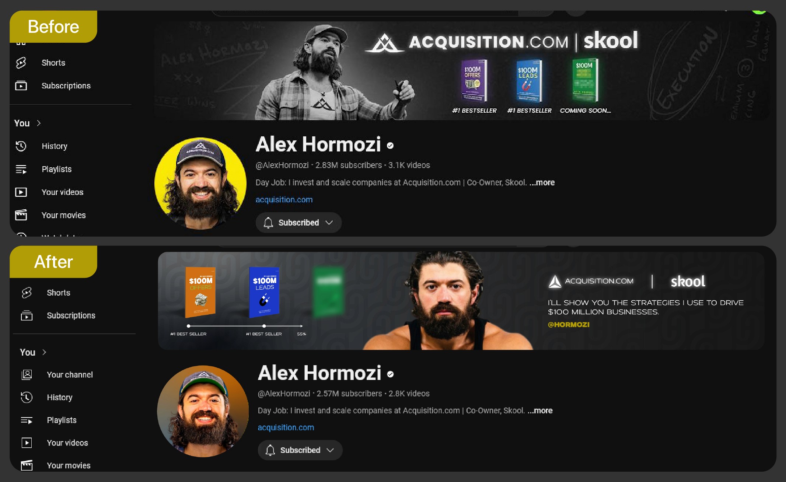Screen dimensions: 786x482
Task: Click Your movies clapperboard icon in Before sidebar
Action: tap(21, 215)
